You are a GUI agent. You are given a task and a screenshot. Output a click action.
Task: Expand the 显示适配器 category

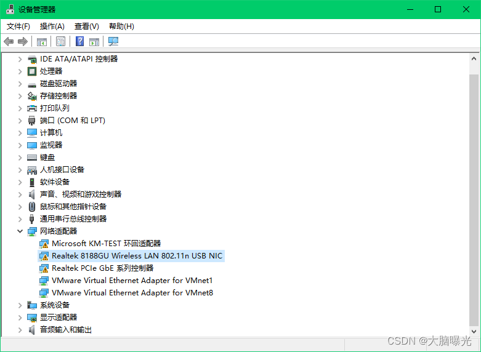[x=20, y=318]
